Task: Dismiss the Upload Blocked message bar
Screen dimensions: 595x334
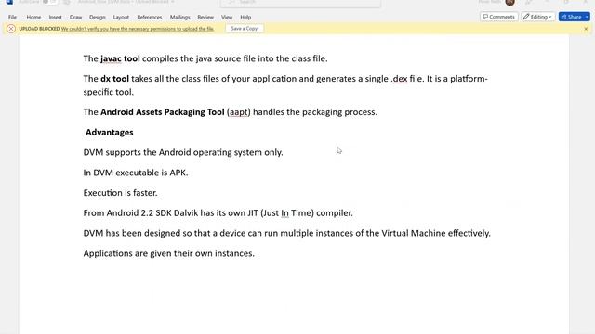Action: tap(586, 29)
